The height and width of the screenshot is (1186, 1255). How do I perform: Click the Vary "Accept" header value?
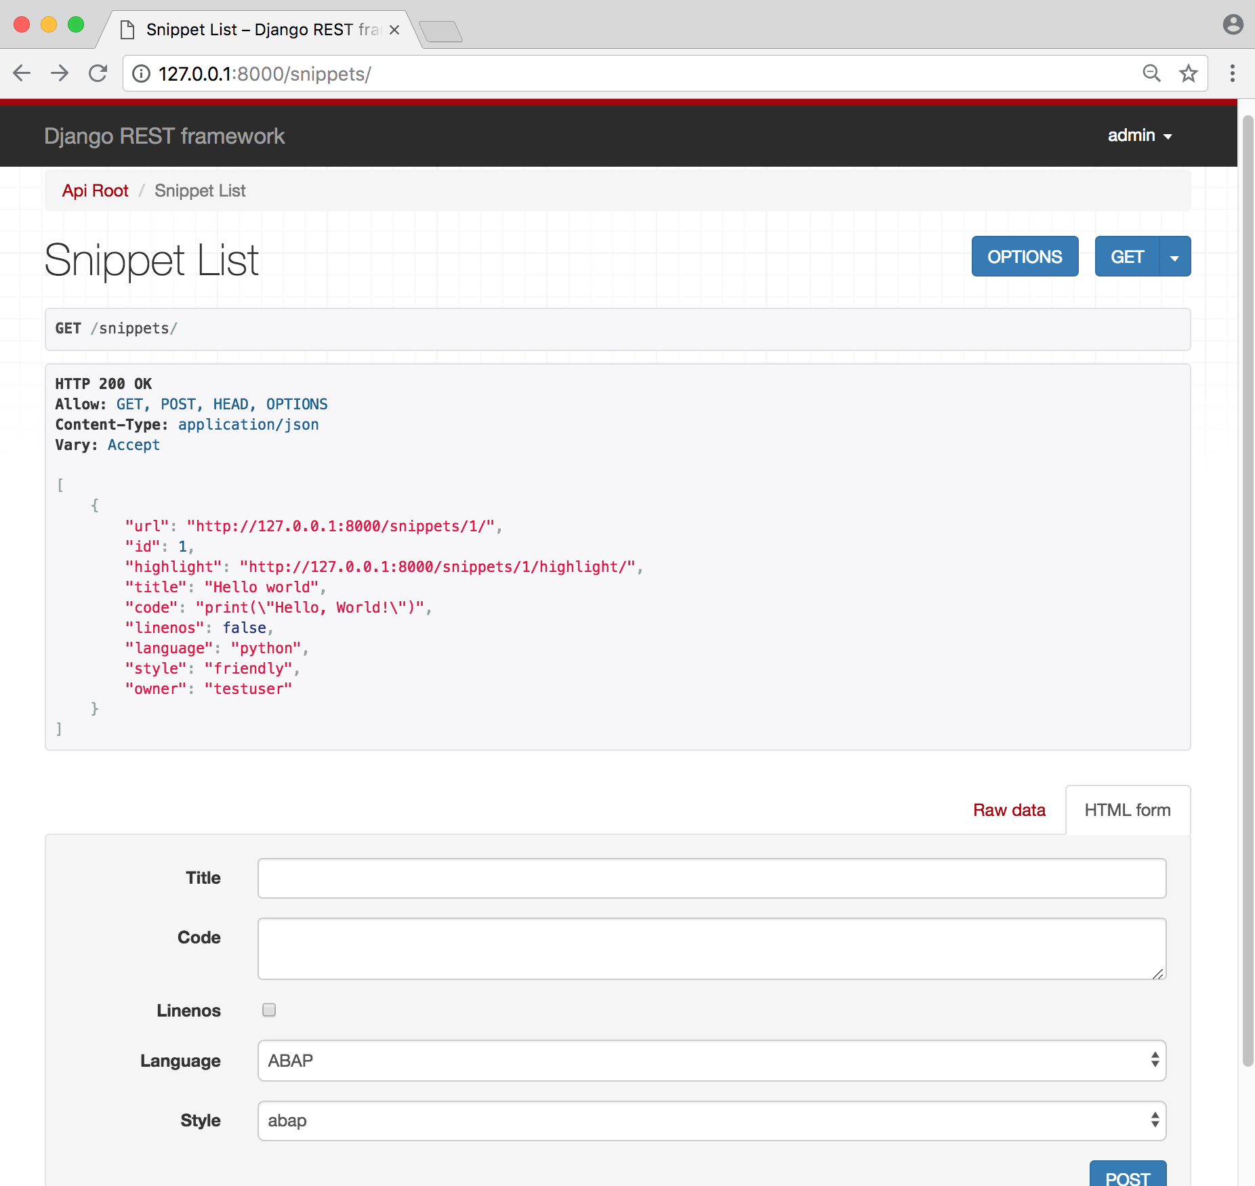pos(133,445)
